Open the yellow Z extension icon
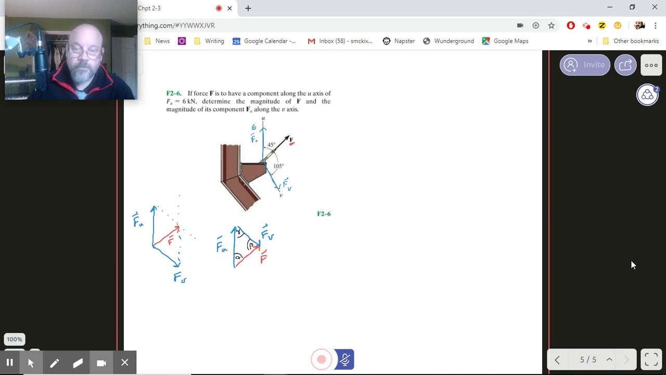The image size is (666, 375). (x=602, y=26)
